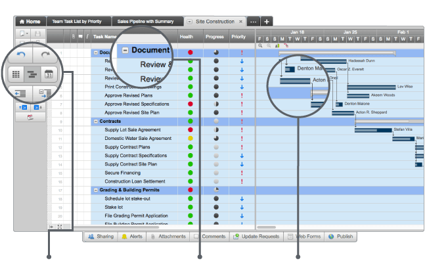Switch to Grid view icon
Viewport: 427px width, 270px height.
click(16, 74)
